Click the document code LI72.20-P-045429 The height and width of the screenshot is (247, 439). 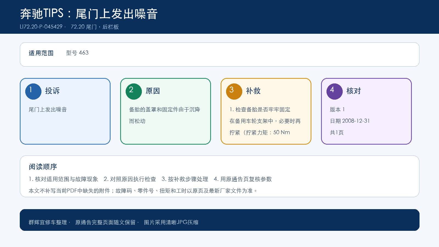tap(41, 27)
